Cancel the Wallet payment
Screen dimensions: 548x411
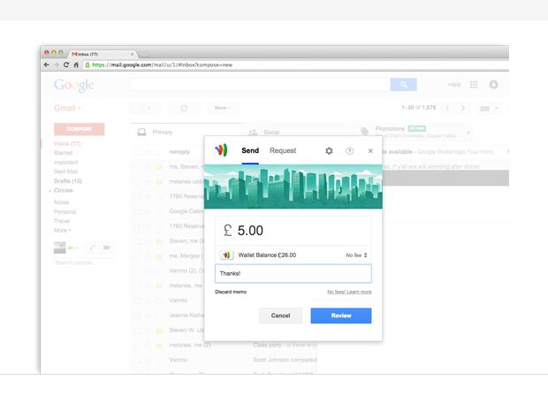281,316
